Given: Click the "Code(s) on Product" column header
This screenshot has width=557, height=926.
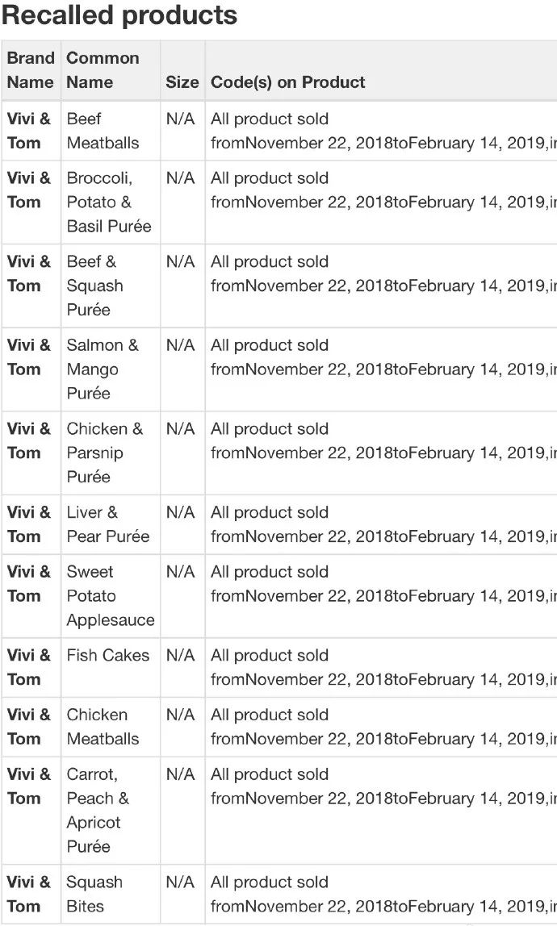Looking at the screenshot, I should click(287, 82).
